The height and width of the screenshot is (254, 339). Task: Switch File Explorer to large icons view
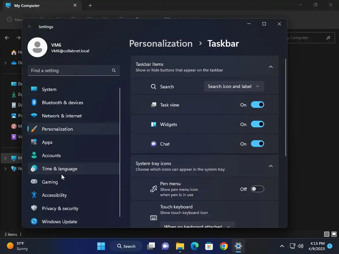coord(334,234)
